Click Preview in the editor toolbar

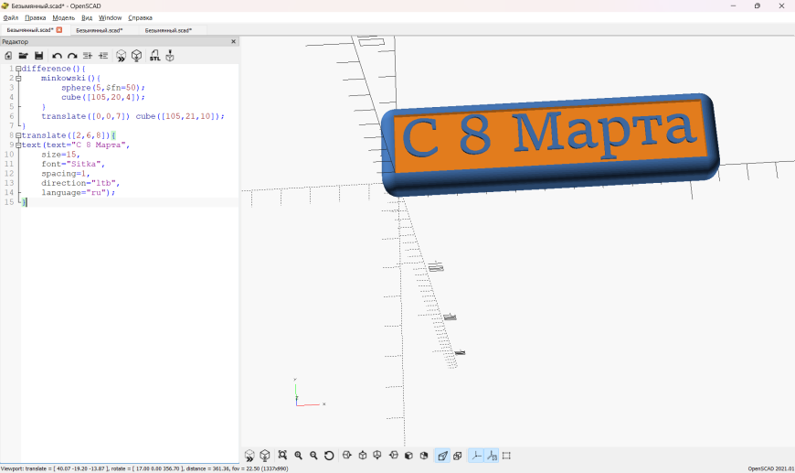[x=121, y=56]
